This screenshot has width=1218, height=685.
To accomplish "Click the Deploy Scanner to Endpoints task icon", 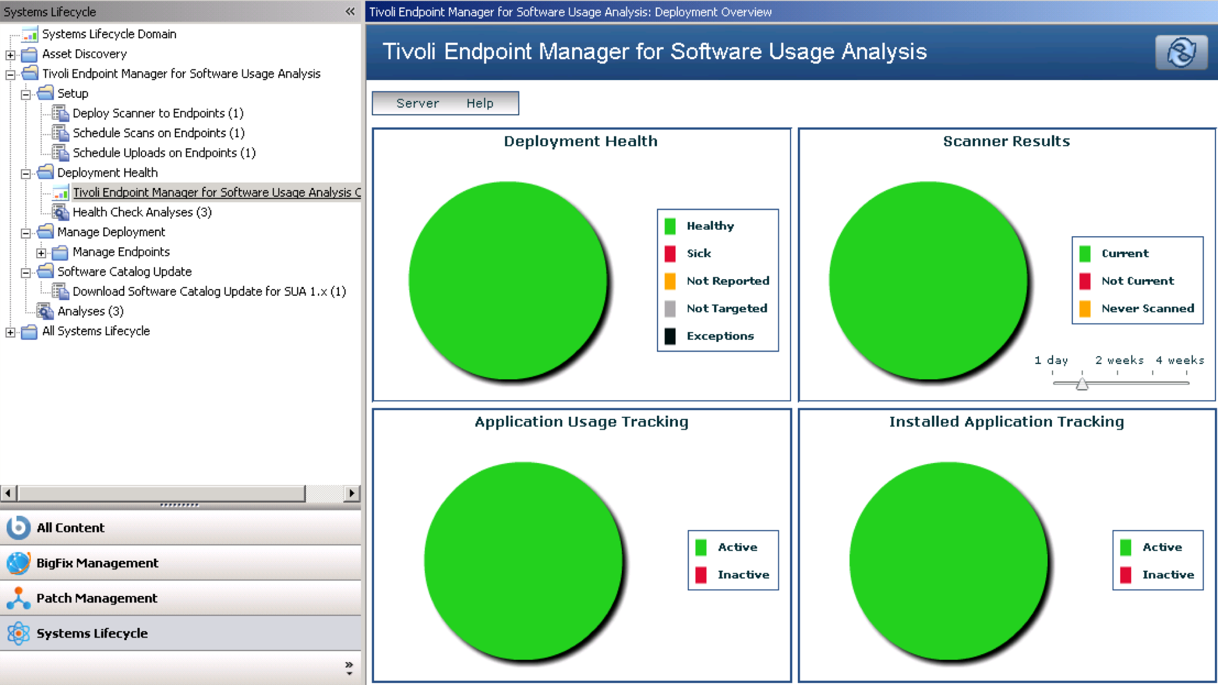I will click(x=60, y=113).
